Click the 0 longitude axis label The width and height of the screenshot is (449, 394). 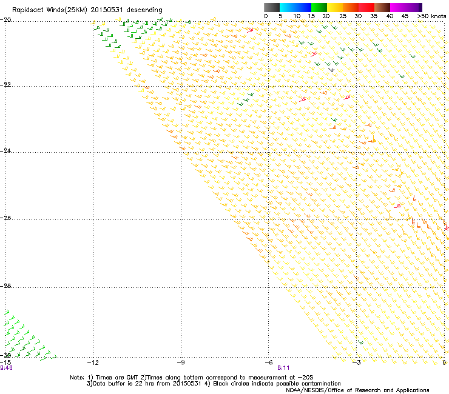(x=444, y=362)
